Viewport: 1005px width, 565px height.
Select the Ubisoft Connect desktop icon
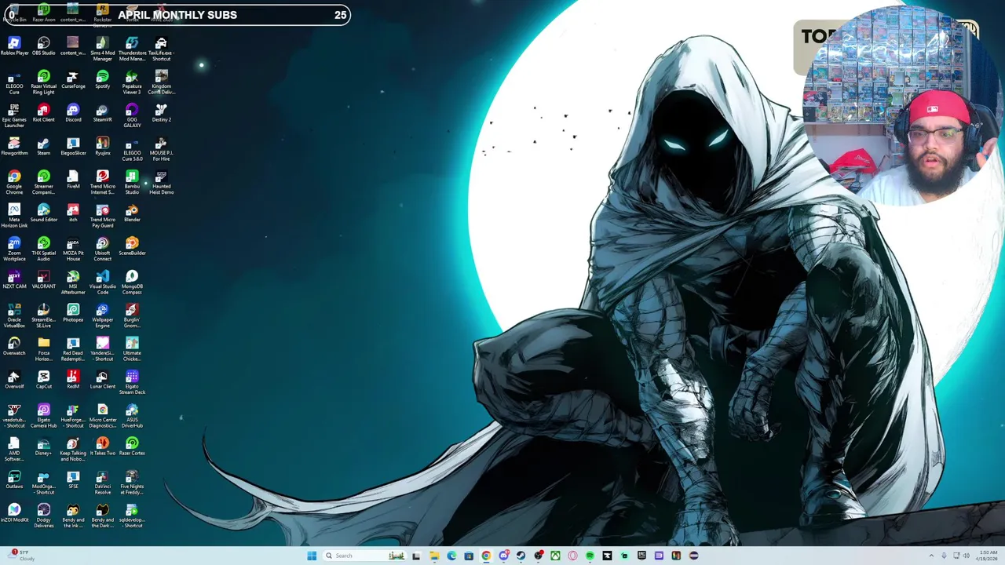[x=102, y=249]
